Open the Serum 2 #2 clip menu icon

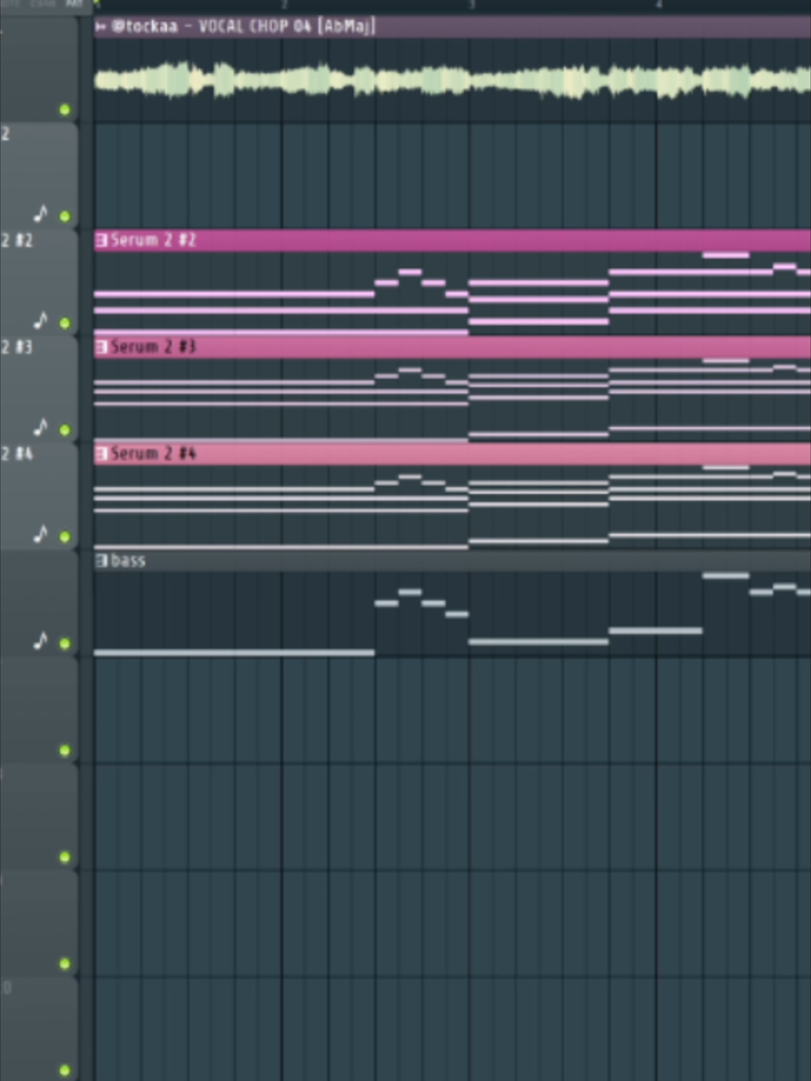click(102, 240)
